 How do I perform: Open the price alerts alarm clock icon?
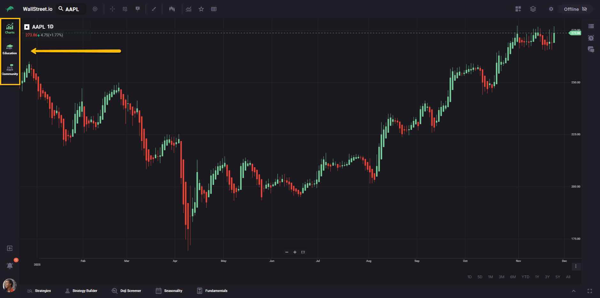tap(591, 38)
